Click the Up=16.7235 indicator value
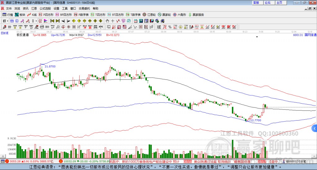The height and width of the screenshot is (170, 317). click(58, 35)
